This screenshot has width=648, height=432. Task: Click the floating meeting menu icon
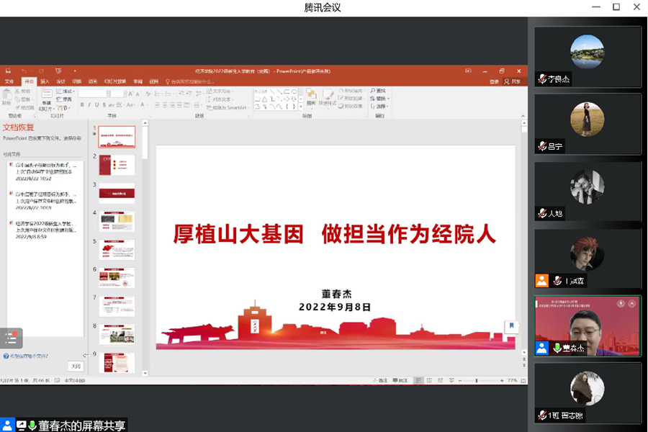click(11, 337)
